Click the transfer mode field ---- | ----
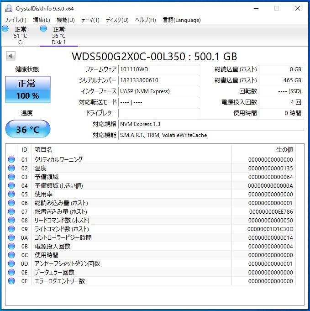This screenshot has height=311, width=310. (159, 102)
